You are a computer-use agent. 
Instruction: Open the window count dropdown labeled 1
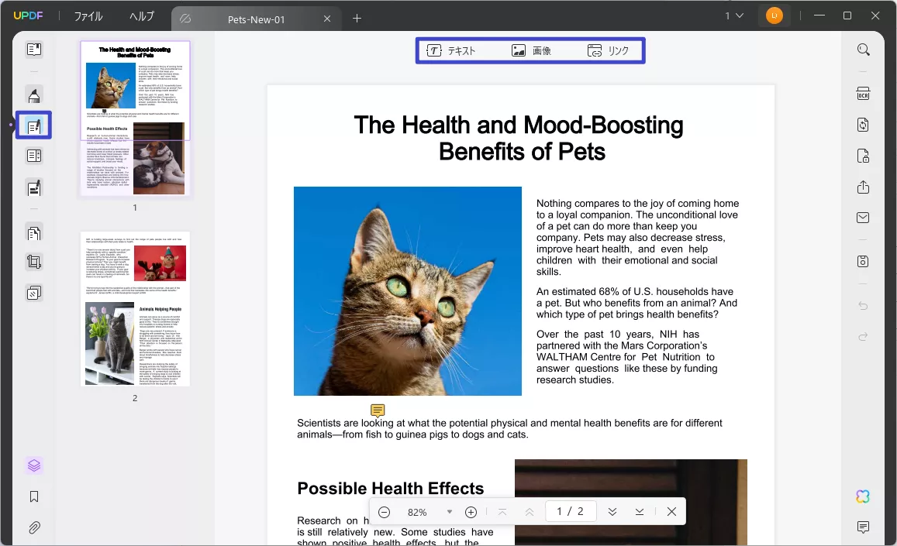point(734,16)
